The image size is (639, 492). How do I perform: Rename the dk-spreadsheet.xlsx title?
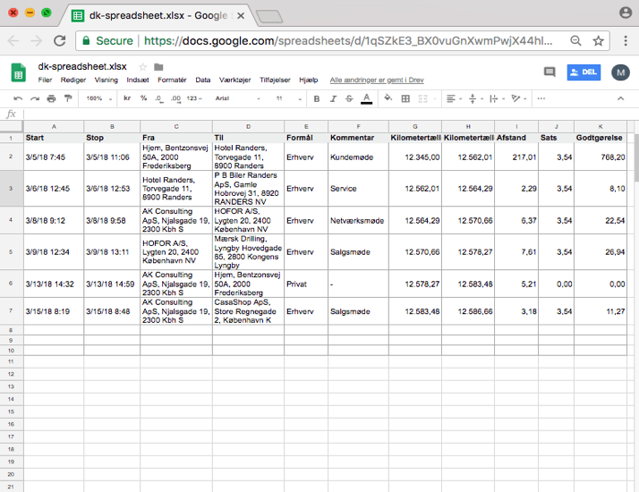click(x=82, y=66)
